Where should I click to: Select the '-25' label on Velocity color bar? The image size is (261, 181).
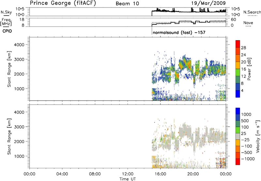coord(246,140)
